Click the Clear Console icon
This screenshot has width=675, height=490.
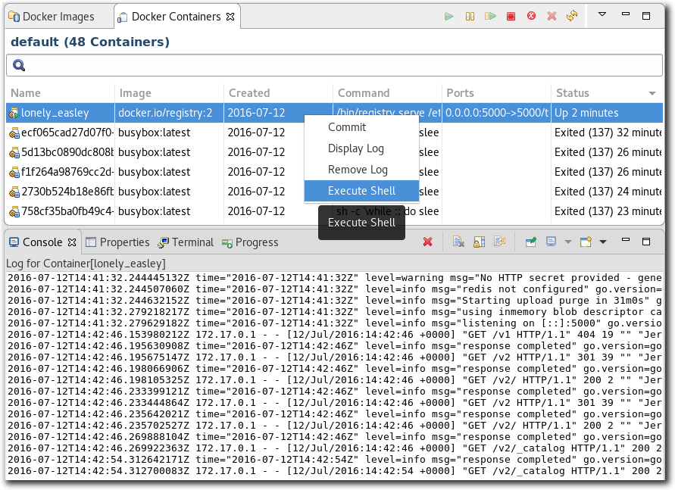458,242
